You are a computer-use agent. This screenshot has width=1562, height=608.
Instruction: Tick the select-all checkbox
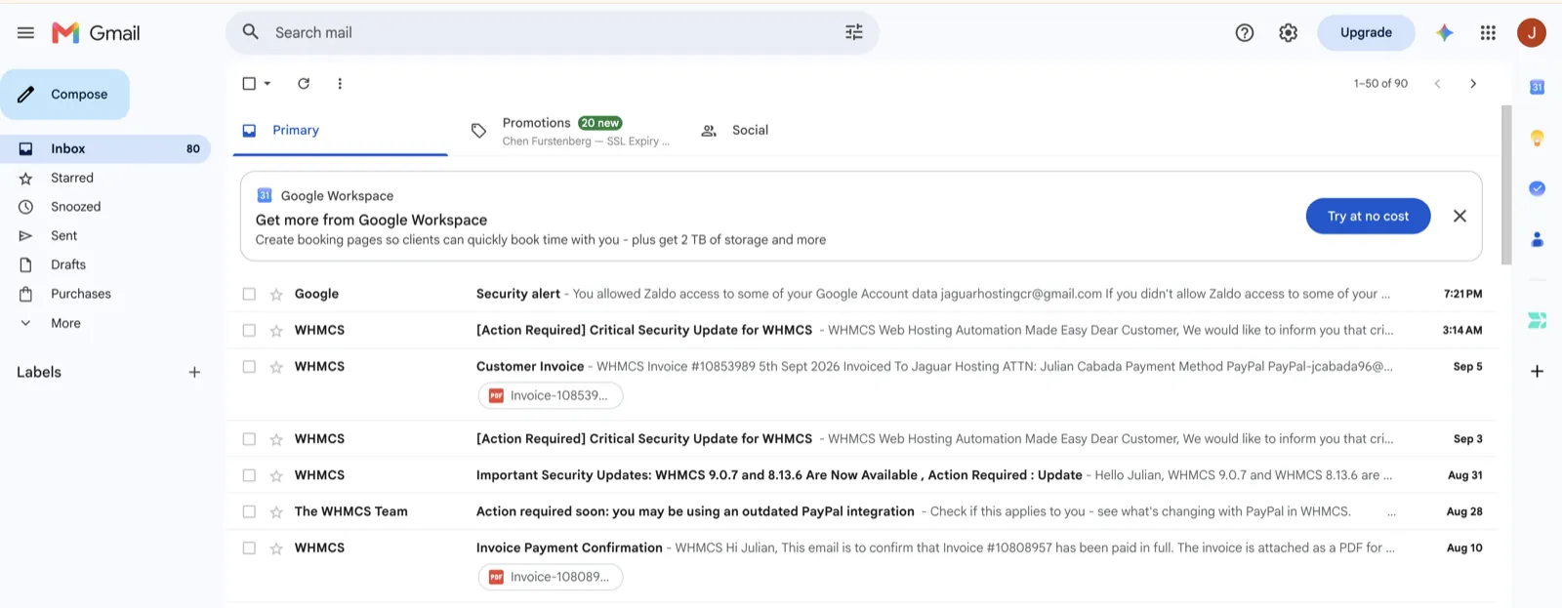click(x=249, y=83)
